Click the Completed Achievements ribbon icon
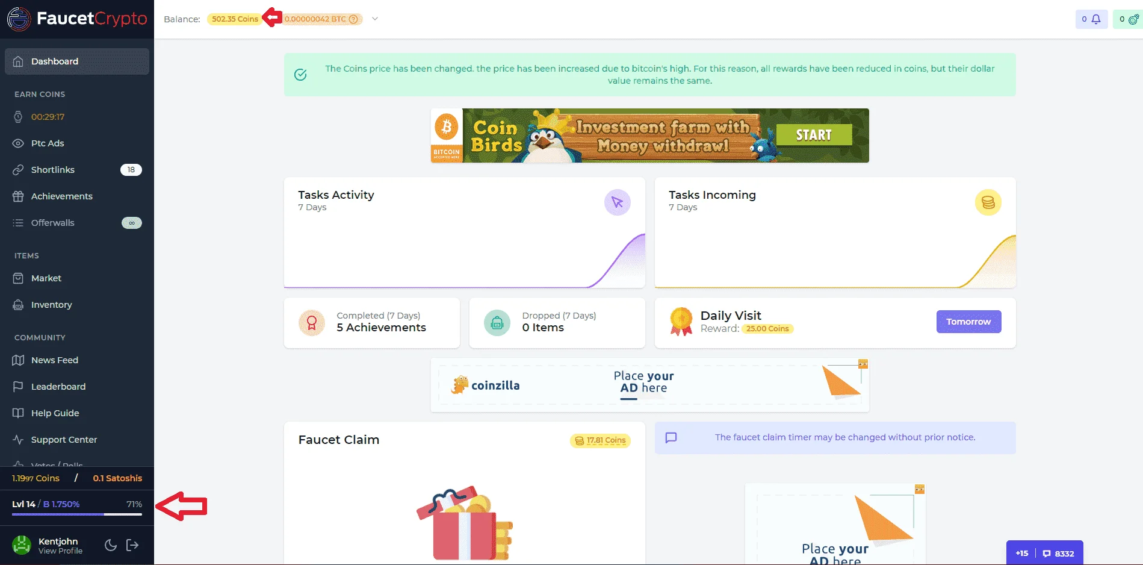 point(312,323)
